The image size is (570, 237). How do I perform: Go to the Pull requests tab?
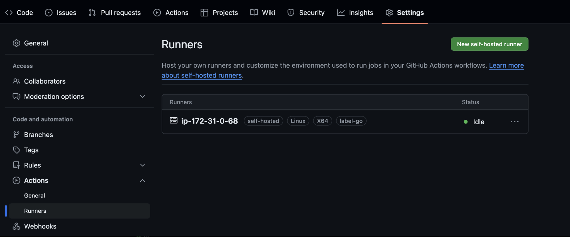[115, 13]
